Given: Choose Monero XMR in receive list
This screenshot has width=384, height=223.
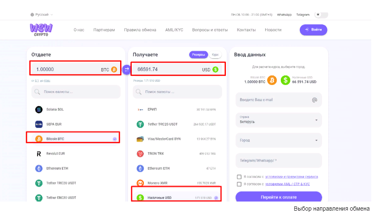Looking at the screenshot, I should [x=159, y=183].
